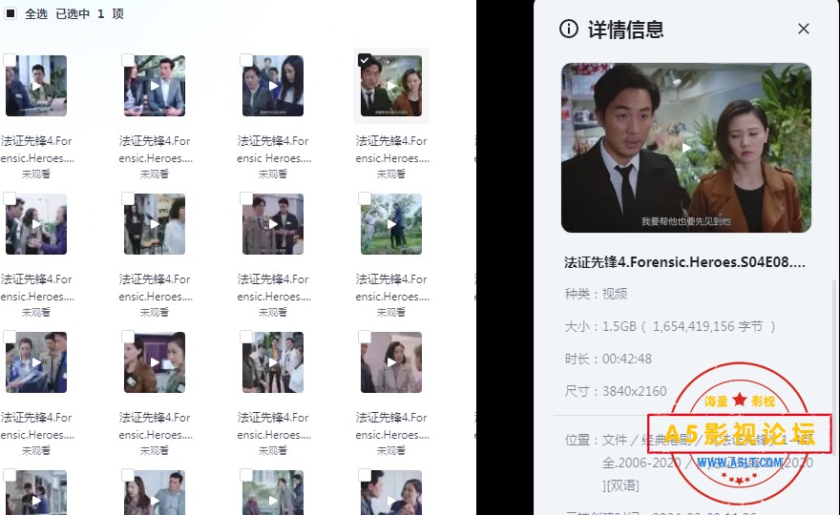Play third row's fourth video via play icon
The image size is (840, 515).
(x=391, y=362)
